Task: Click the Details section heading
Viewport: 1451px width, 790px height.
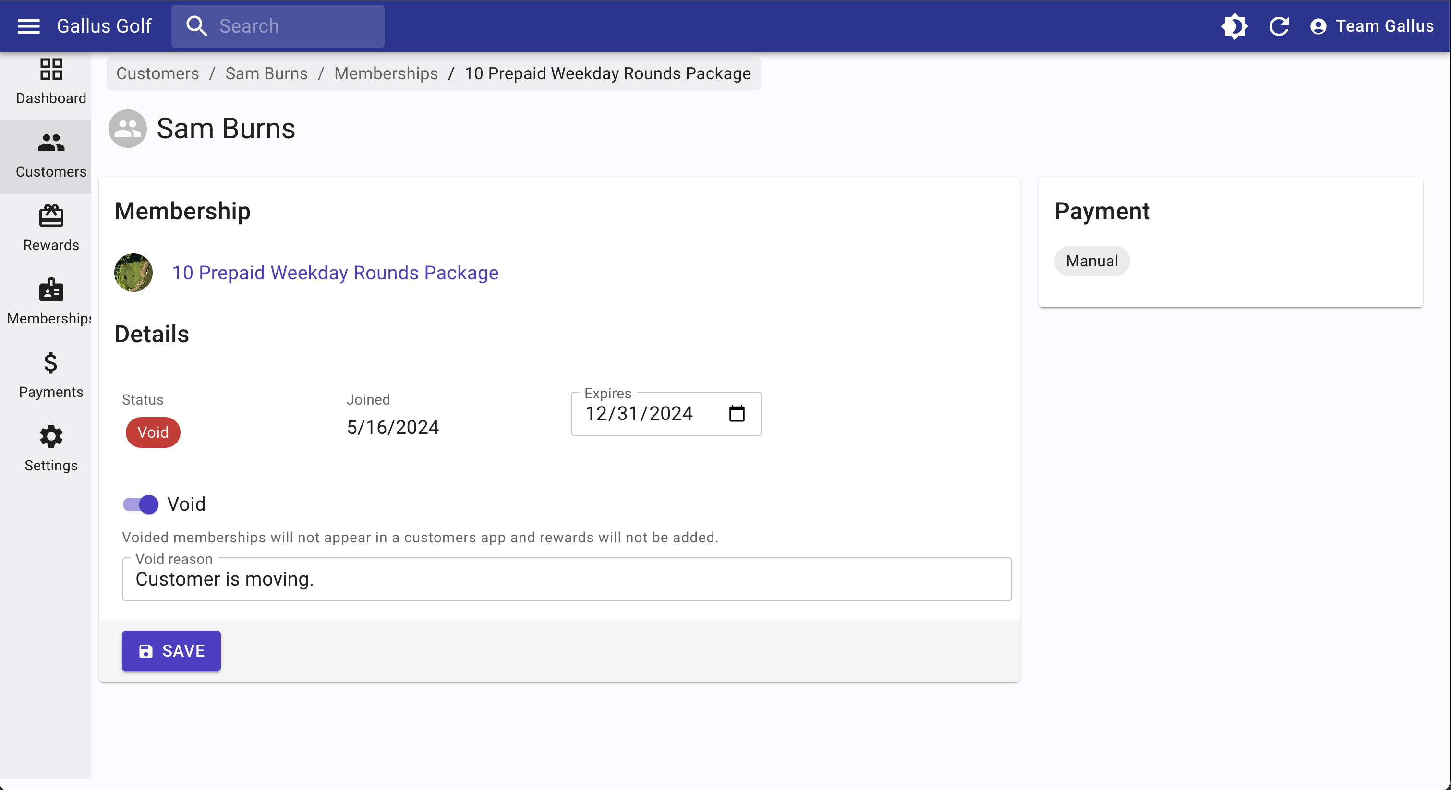Action: (152, 334)
